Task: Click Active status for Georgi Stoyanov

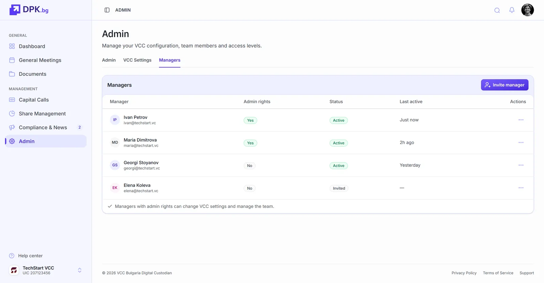Action: pyautogui.click(x=339, y=166)
